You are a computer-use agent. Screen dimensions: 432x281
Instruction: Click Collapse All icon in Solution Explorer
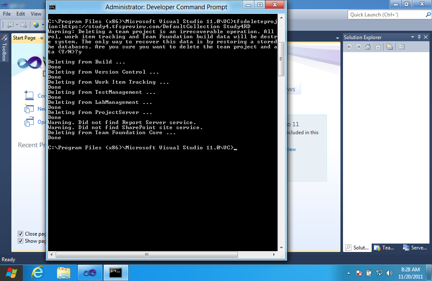click(378, 47)
